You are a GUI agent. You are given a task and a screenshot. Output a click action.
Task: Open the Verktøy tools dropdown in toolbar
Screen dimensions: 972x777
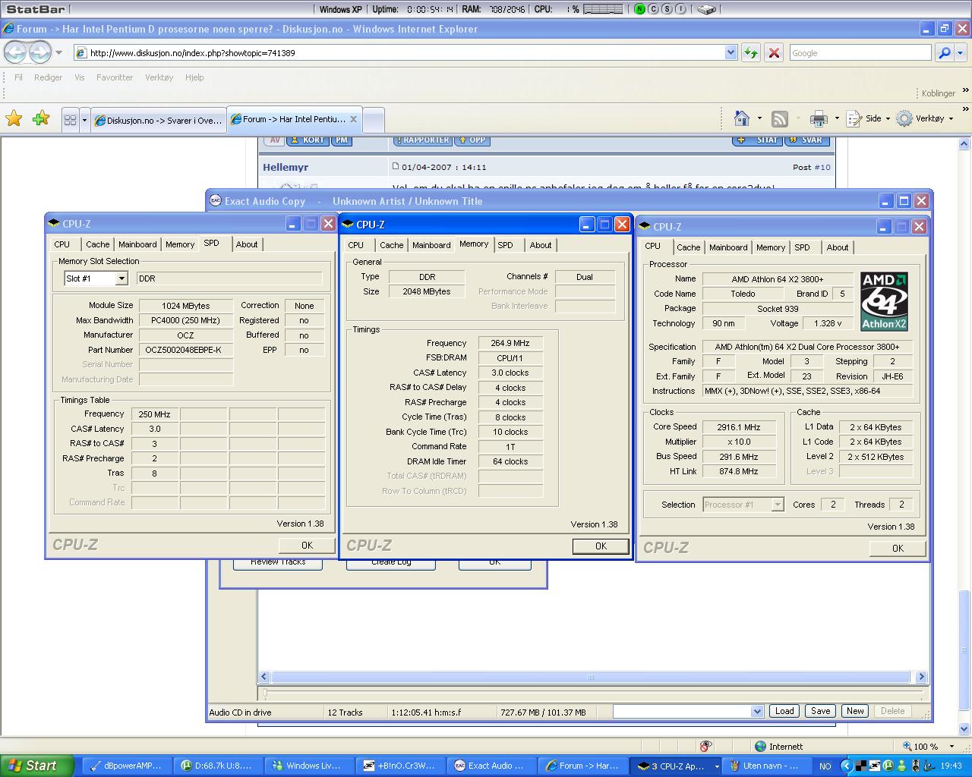tap(925, 118)
